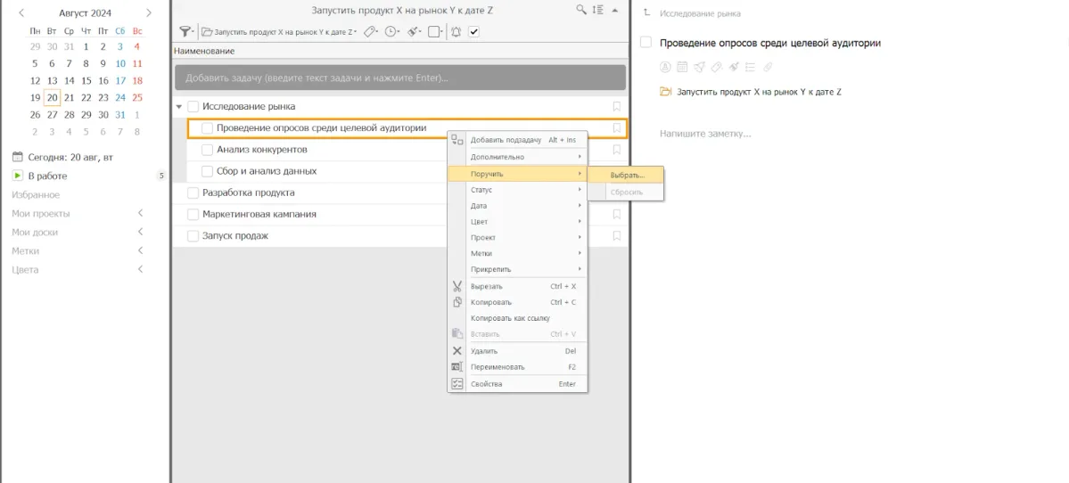Expand the Мои проекты sidebar section
The width and height of the screenshot is (1069, 483).
[x=140, y=214]
